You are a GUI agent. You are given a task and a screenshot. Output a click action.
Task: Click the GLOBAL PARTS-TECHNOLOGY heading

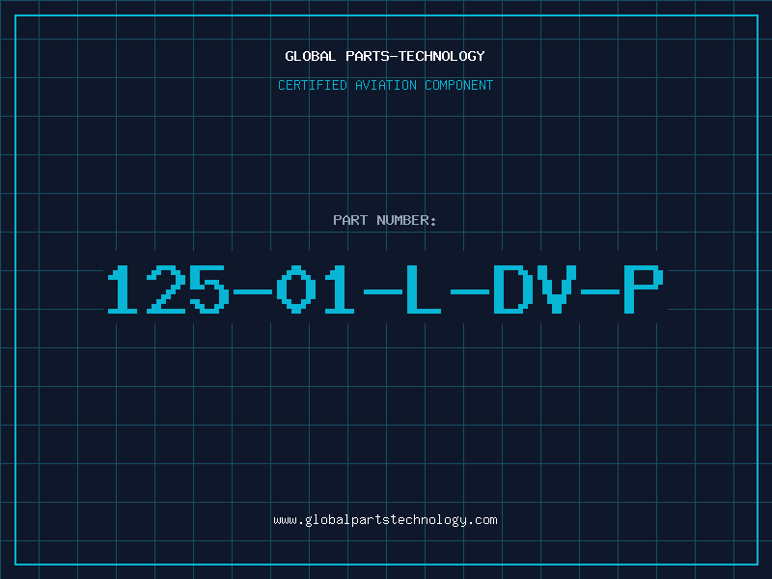[x=385, y=56]
